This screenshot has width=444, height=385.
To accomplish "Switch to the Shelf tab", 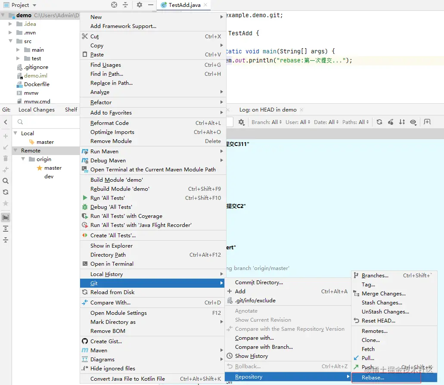I will coord(71,109).
